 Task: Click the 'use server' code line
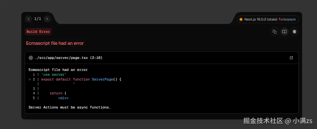point(54,75)
